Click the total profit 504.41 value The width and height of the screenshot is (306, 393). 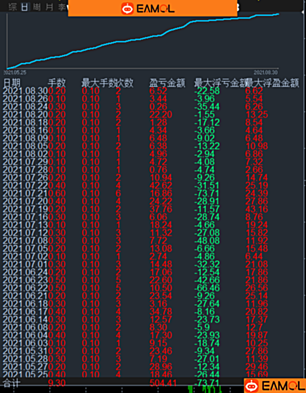point(164,383)
